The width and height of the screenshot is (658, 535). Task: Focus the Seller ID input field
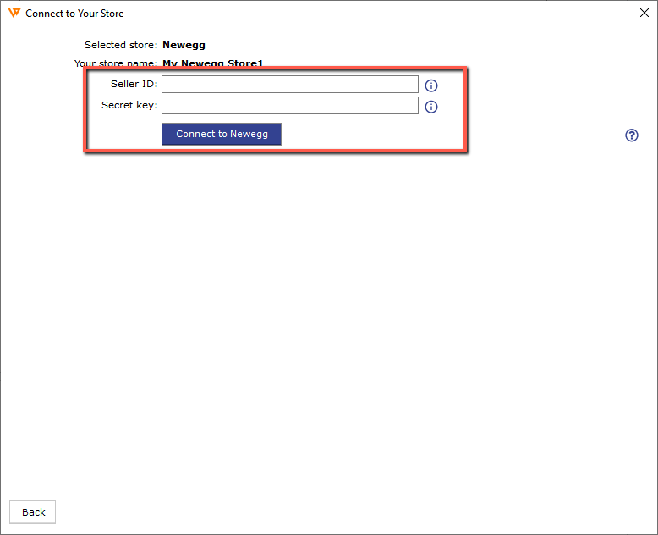290,84
